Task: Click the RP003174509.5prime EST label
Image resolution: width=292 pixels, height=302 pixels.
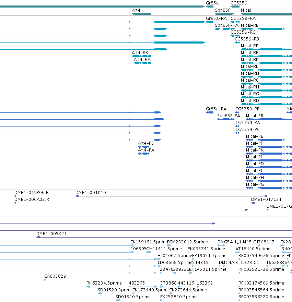Action: point(261,283)
